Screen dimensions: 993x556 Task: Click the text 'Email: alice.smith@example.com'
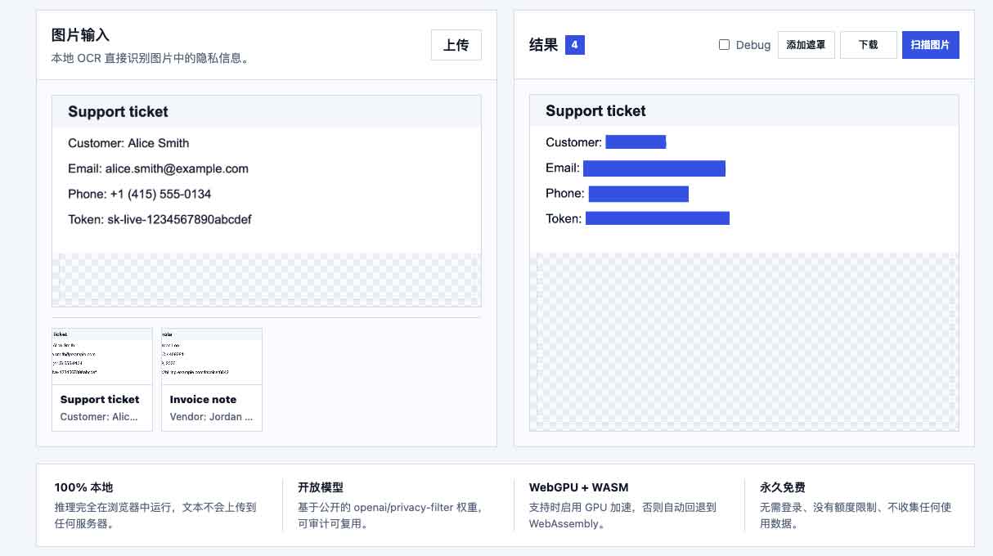(158, 168)
